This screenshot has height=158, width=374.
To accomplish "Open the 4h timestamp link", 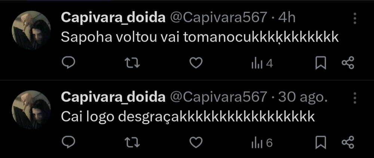I will [287, 18].
